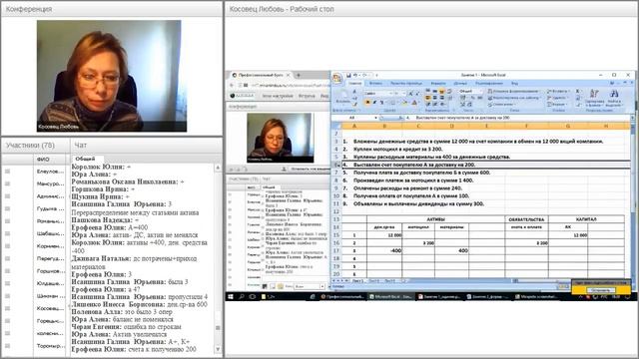The height and width of the screenshot is (359, 639).
Task: Redo the action in Excel quick access toolbar
Action: coord(364,76)
